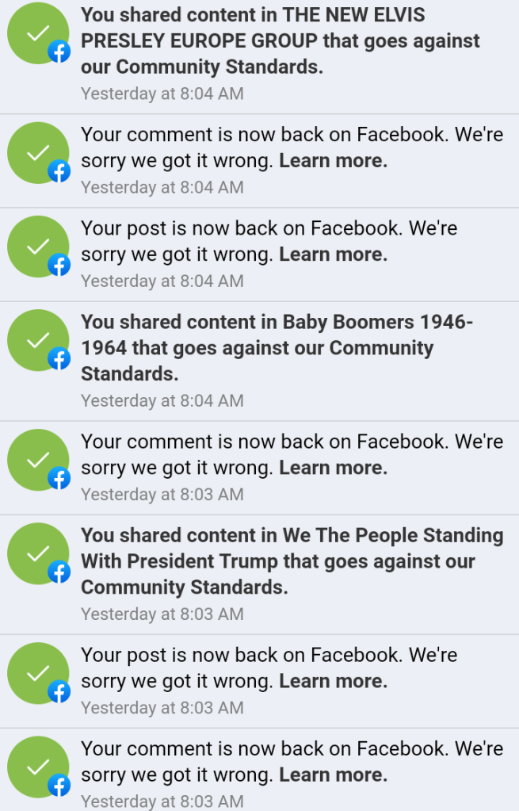Click the green checkmark beside the President Trump group notification
Image resolution: width=519 pixels, height=811 pixels.
[36, 554]
